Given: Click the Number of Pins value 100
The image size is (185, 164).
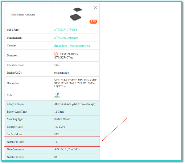Looking at the screenshot, I should 56,142.
